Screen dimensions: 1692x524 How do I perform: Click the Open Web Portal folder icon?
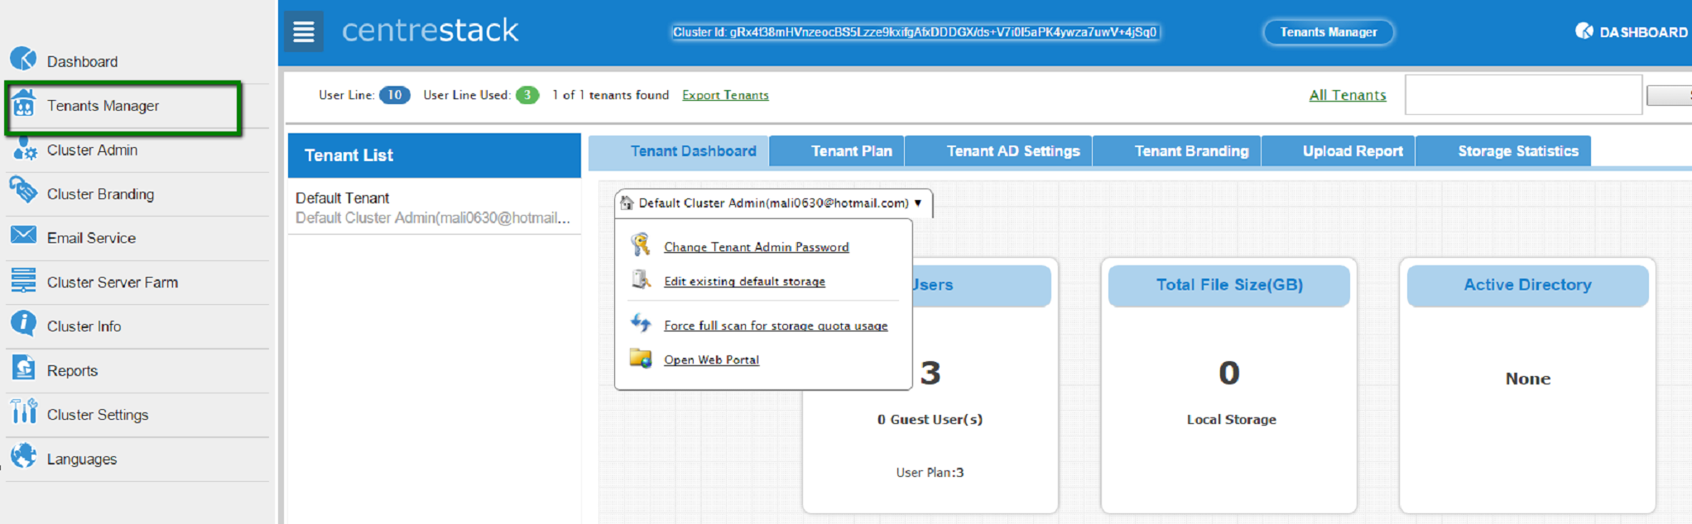pos(641,359)
